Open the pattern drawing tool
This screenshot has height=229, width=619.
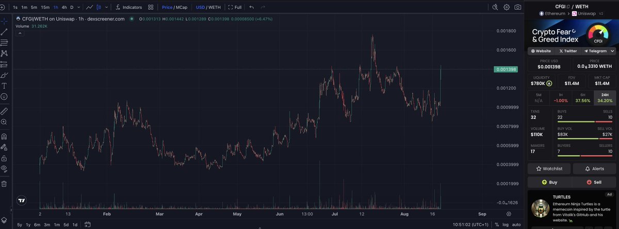coord(4,53)
